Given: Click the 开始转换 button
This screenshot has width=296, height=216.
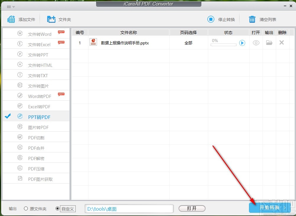Looking at the screenshot, I should coord(268,207).
